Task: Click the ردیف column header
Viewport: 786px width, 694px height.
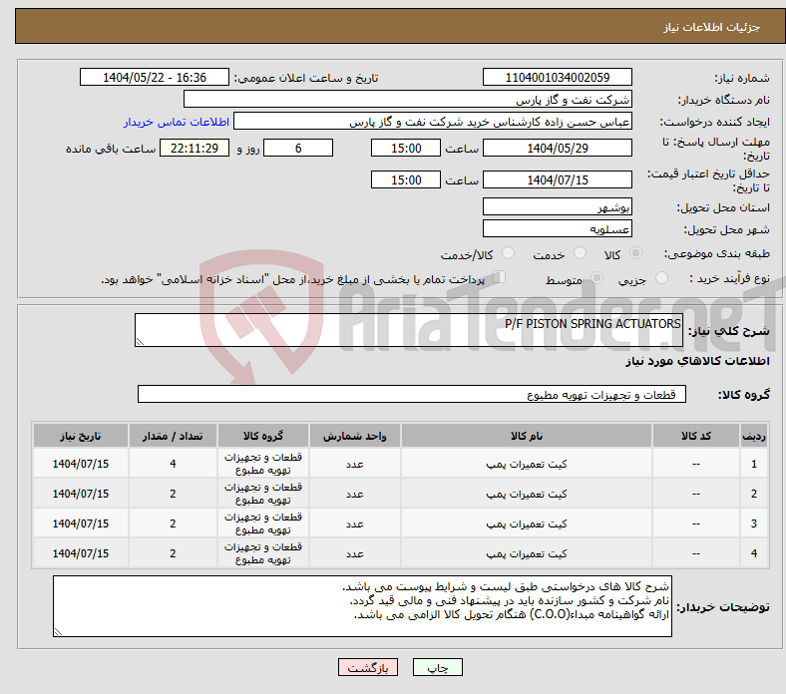Action: pos(754,436)
